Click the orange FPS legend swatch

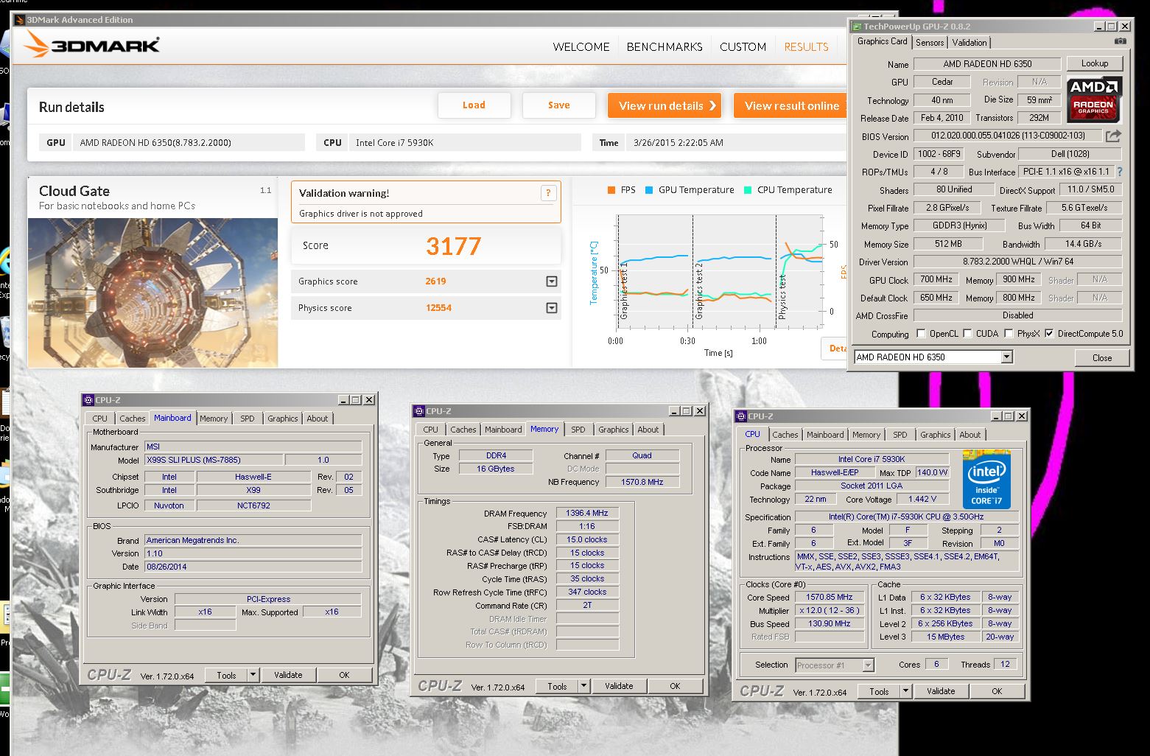pos(611,190)
